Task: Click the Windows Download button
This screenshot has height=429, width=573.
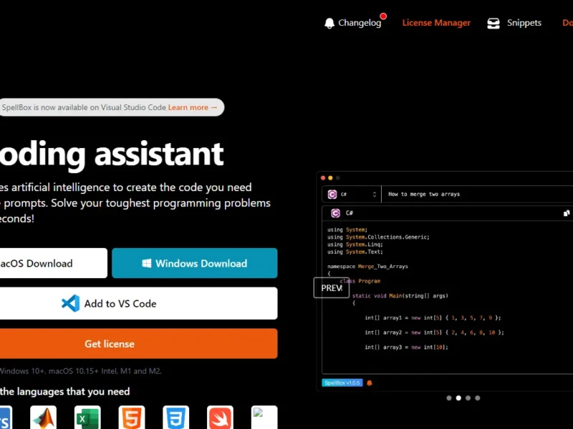Action: pyautogui.click(x=194, y=263)
